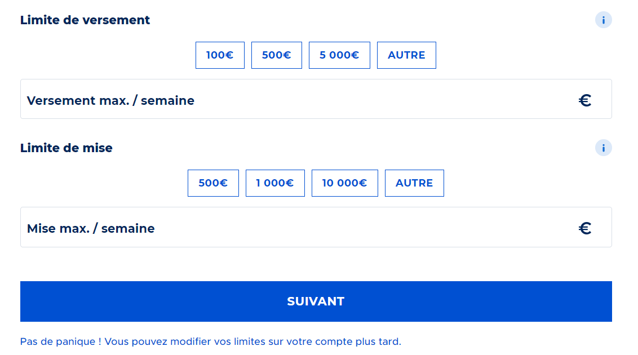Select AUTRE under Limite de mise

click(x=414, y=183)
